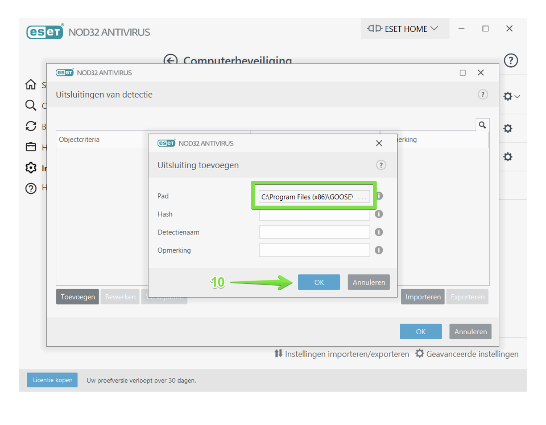Viewport: 546px width, 425px height.
Task: Open the home icon in sidebar
Action: [x=31, y=85]
